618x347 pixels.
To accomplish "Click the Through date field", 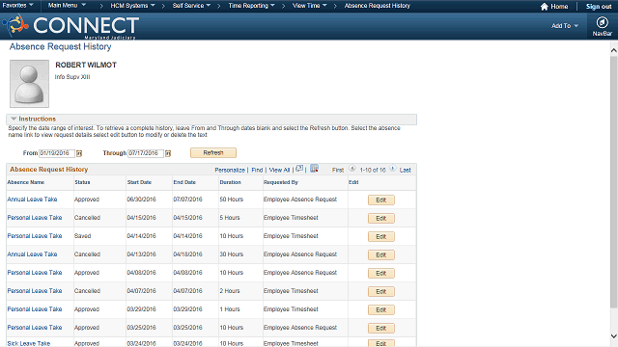I will point(146,153).
